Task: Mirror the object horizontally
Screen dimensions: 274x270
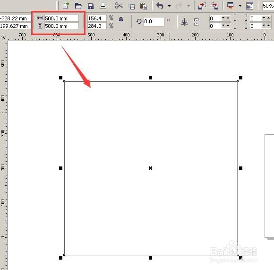Action: pos(184,22)
